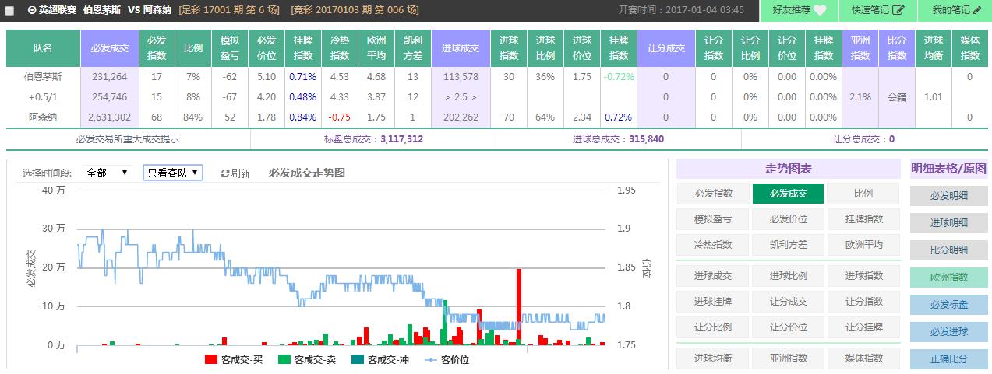This screenshot has width=992, height=374.
Task: Show the 必发指数 trend chart
Action: (x=713, y=194)
